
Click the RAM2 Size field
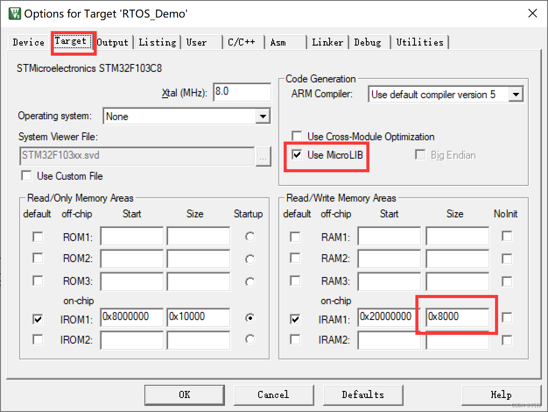[x=457, y=259]
